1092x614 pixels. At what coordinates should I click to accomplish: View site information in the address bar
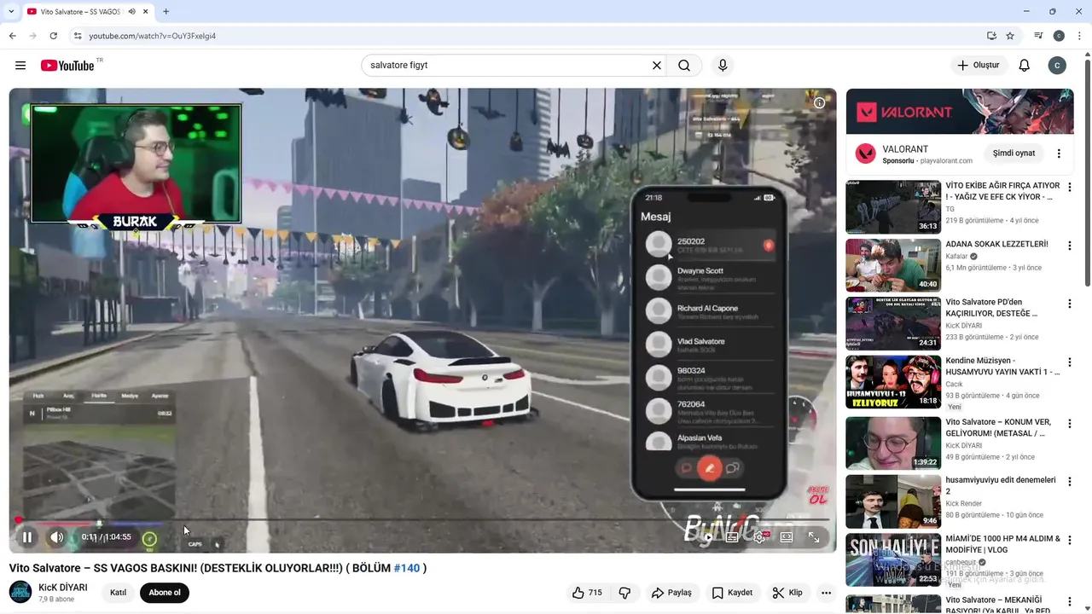78,36
